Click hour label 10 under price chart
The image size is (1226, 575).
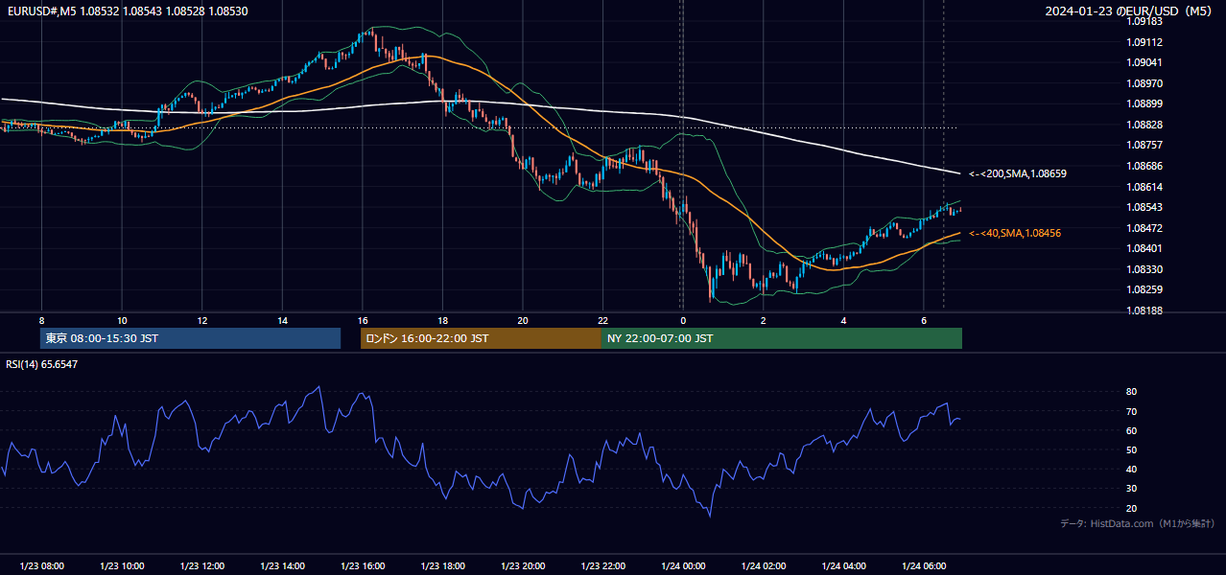(x=122, y=320)
